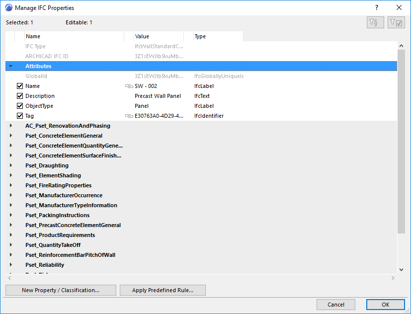Collapse the Attributes group

(11, 66)
